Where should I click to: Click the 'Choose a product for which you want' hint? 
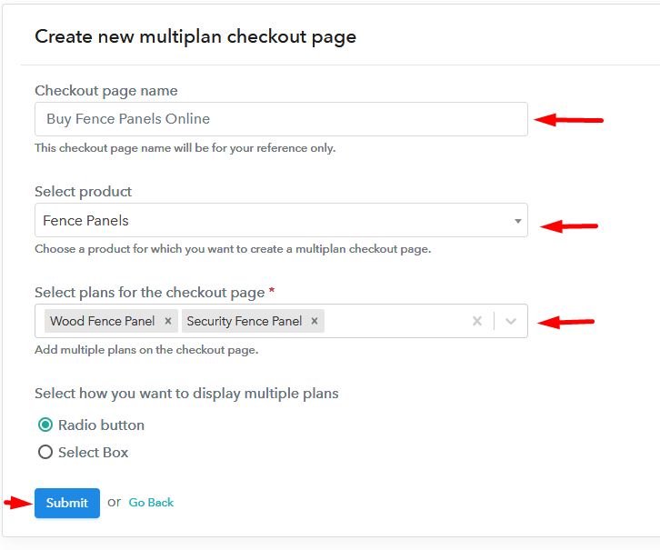click(x=233, y=249)
